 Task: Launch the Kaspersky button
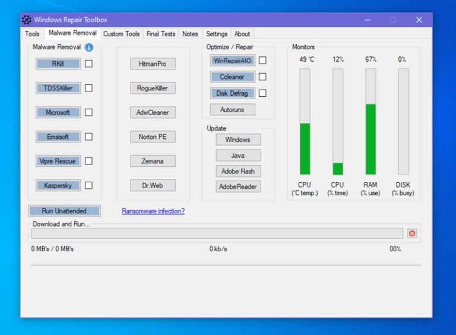(58, 185)
